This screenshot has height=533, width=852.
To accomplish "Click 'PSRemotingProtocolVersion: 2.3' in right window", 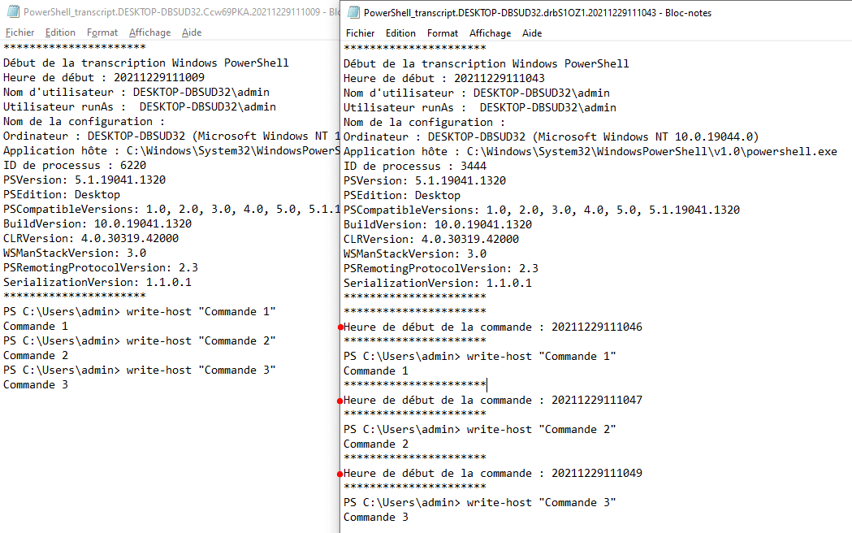I will (441, 268).
